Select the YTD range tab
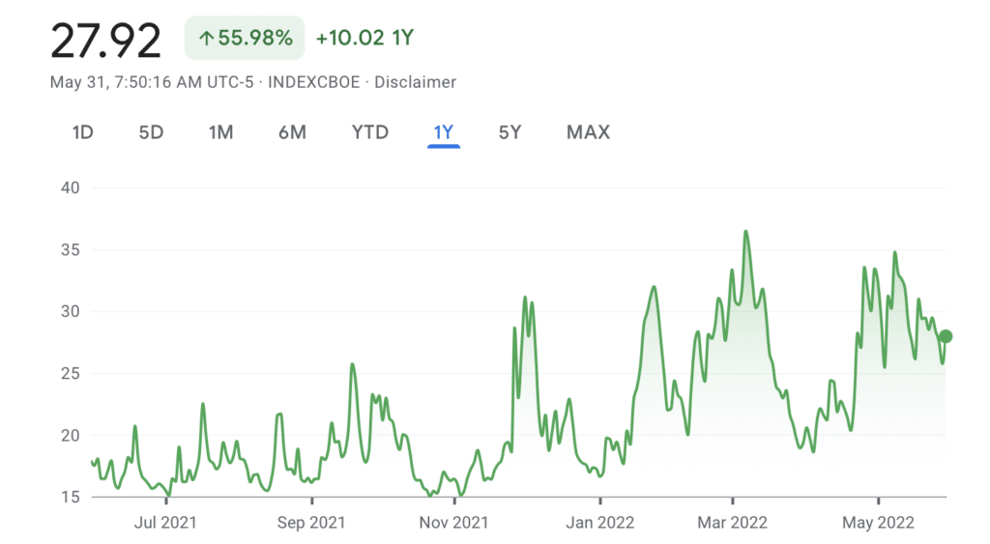Viewport: 990px width, 544px height. pyautogui.click(x=370, y=132)
